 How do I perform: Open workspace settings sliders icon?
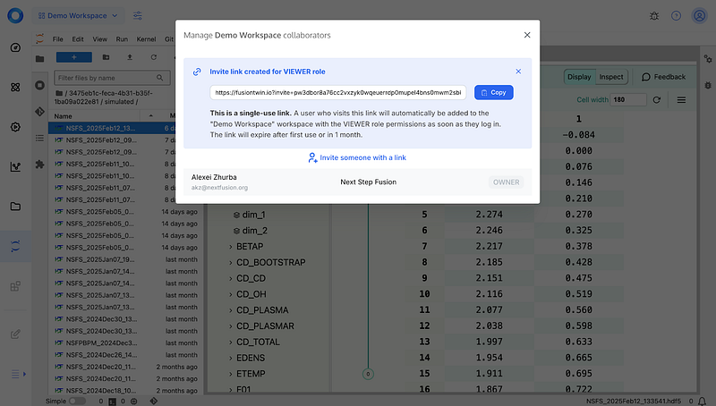(138, 15)
